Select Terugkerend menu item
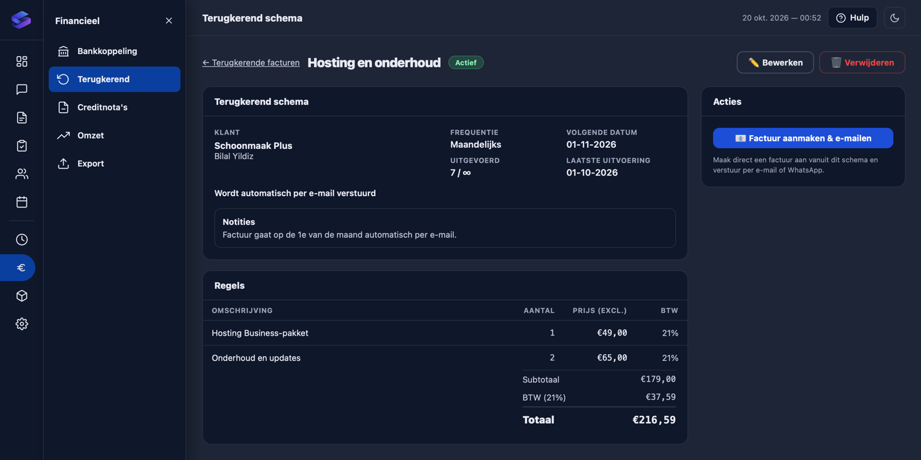 pyautogui.click(x=115, y=79)
